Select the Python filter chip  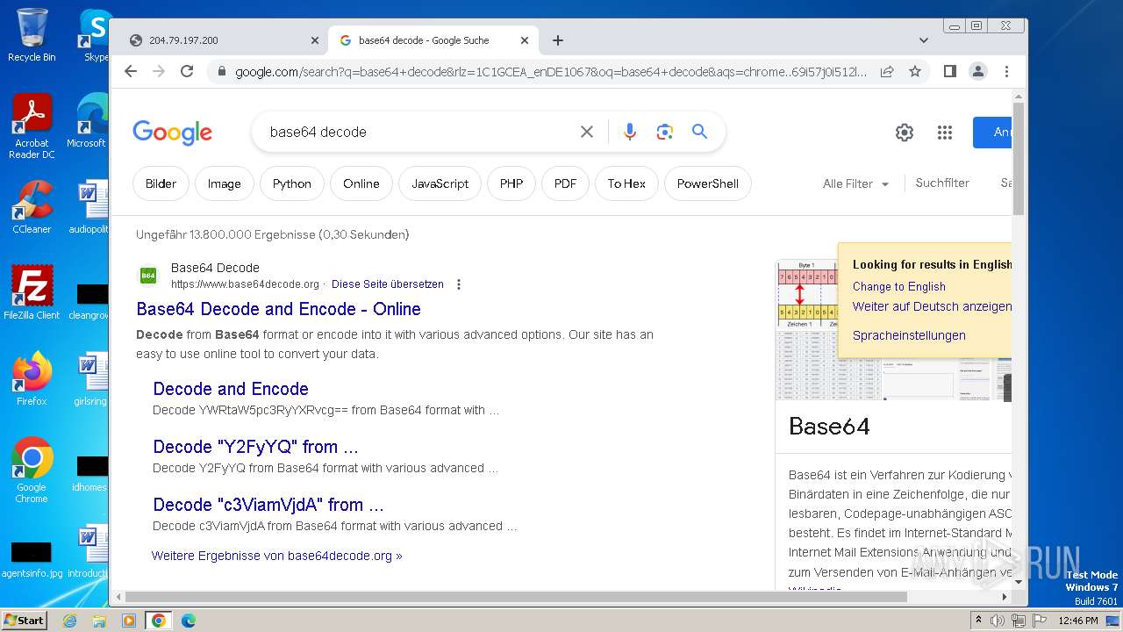point(292,183)
